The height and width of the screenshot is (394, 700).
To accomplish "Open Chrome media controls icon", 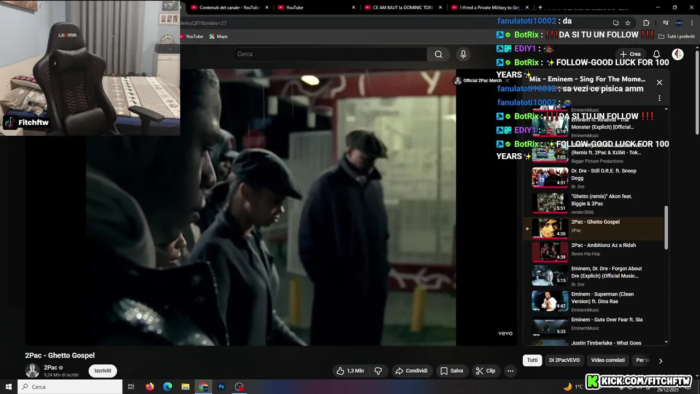I will [666, 23].
